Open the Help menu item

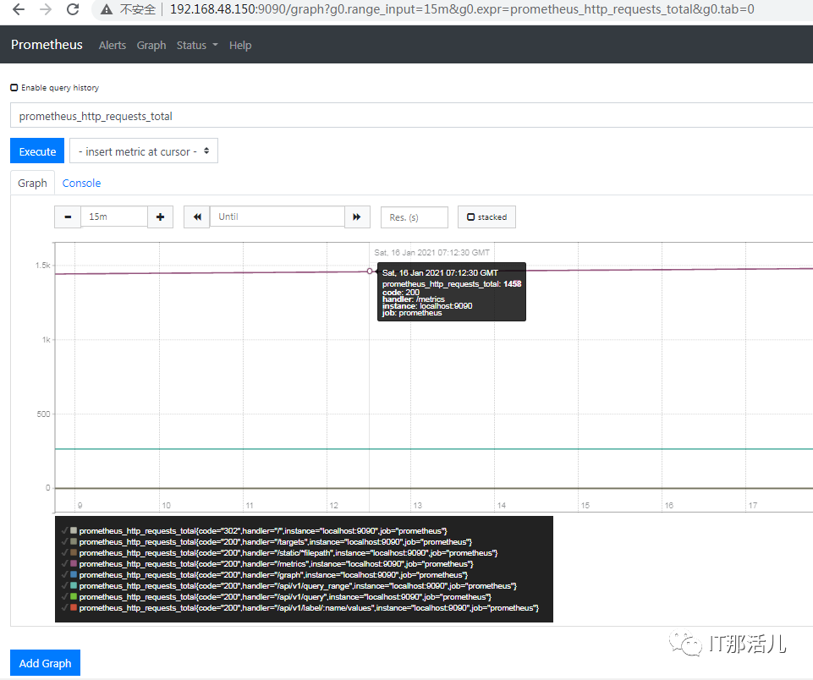[240, 45]
